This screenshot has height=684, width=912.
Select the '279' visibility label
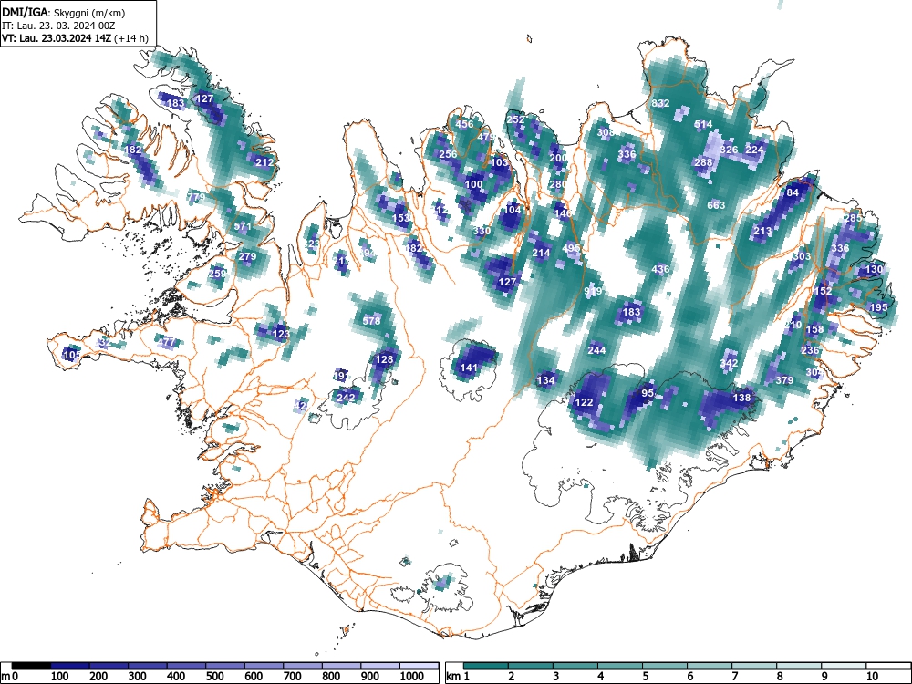coord(246,256)
